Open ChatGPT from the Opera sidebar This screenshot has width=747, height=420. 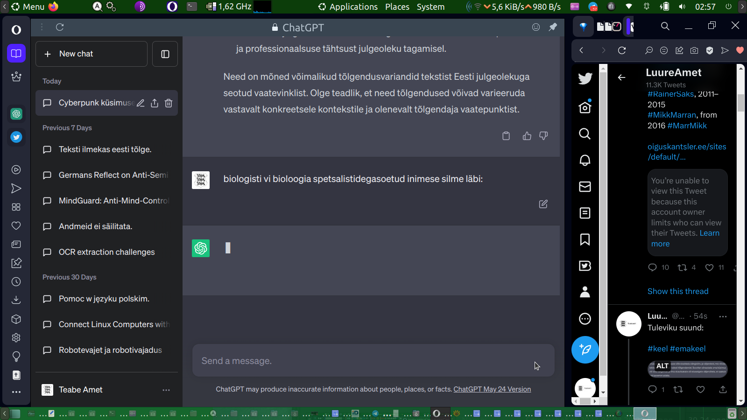tap(16, 114)
